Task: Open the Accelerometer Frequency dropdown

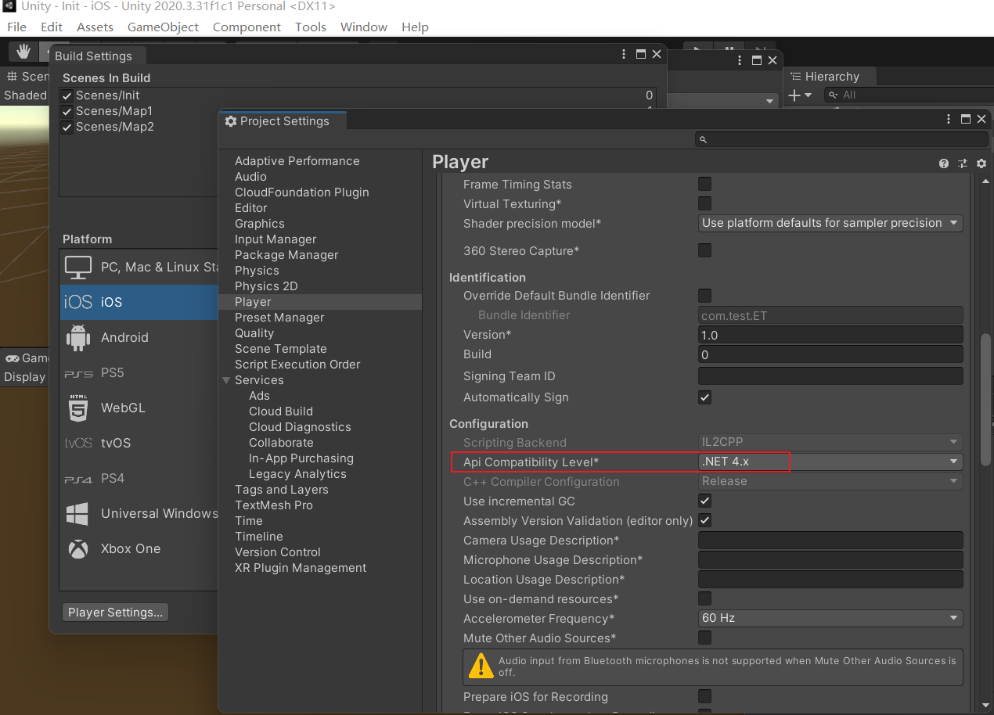Action: pyautogui.click(x=830, y=618)
